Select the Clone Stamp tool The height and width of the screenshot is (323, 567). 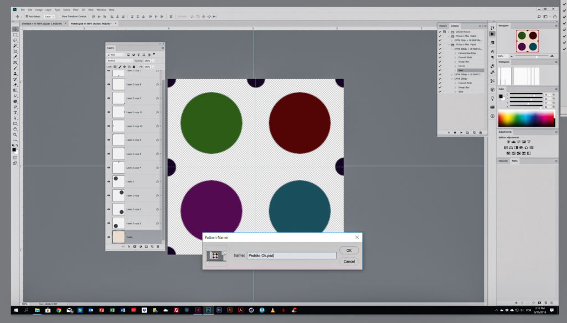15,74
